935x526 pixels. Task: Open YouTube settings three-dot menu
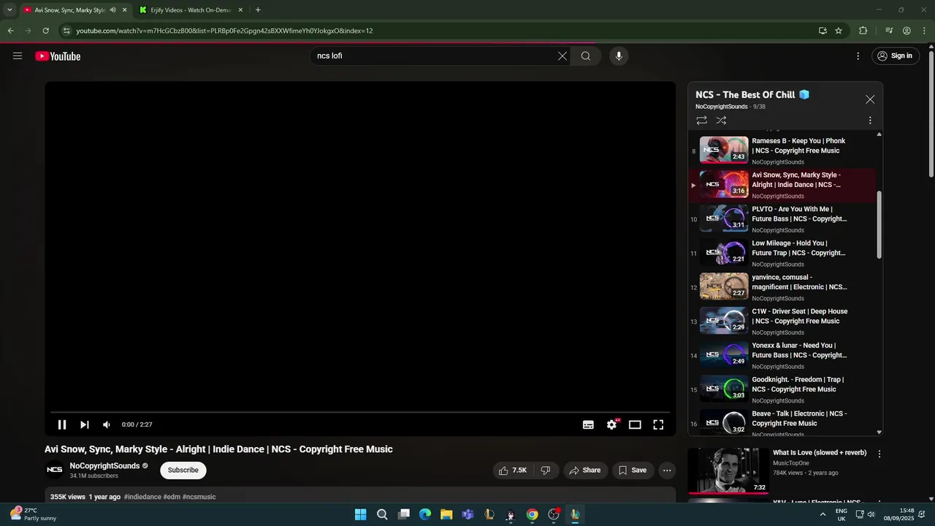click(858, 56)
